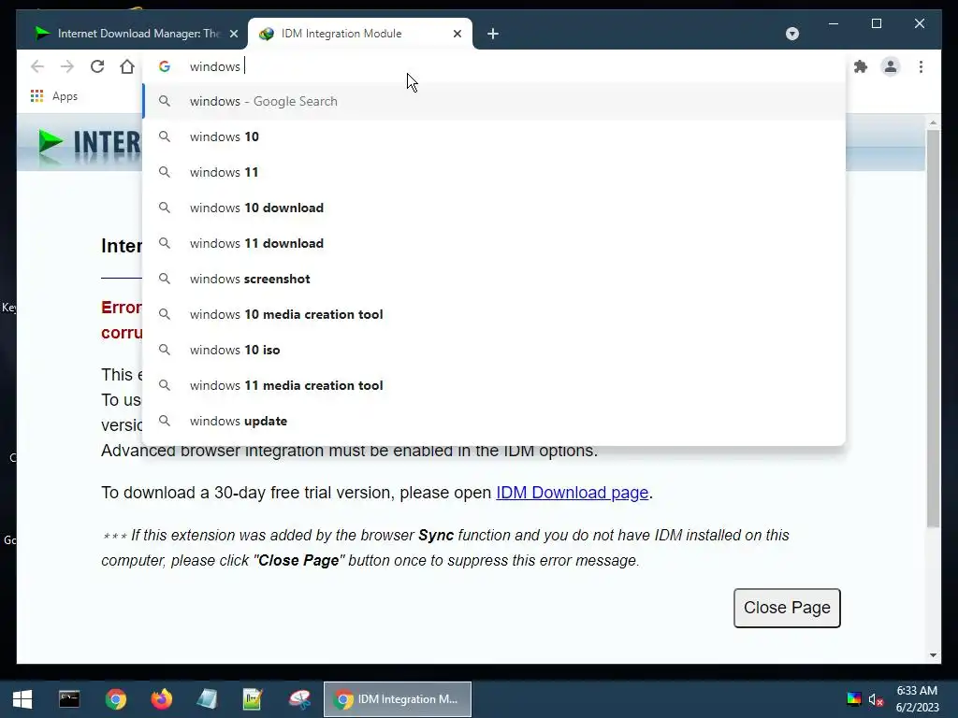Click the Close Page button
958x718 pixels.
tap(787, 608)
